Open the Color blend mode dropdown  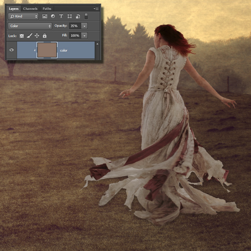click(30, 26)
